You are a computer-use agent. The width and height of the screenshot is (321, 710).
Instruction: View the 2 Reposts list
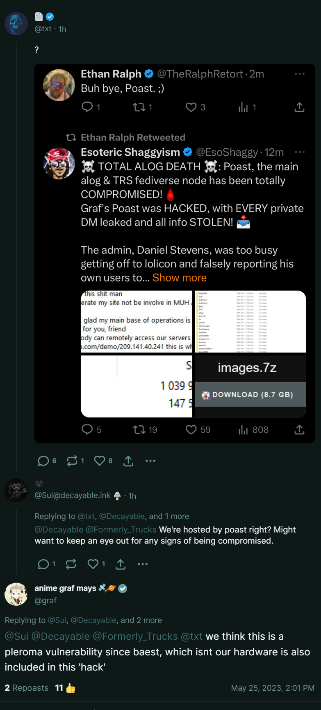pyautogui.click(x=26, y=688)
